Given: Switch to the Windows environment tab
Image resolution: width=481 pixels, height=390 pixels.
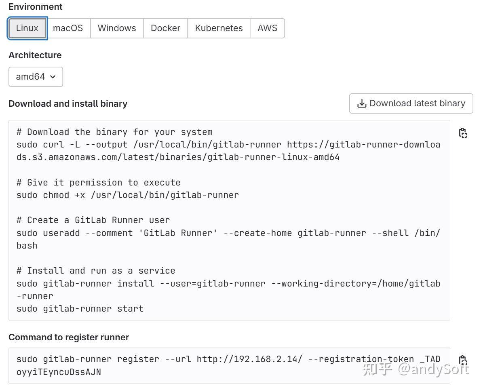Looking at the screenshot, I should (116, 28).
